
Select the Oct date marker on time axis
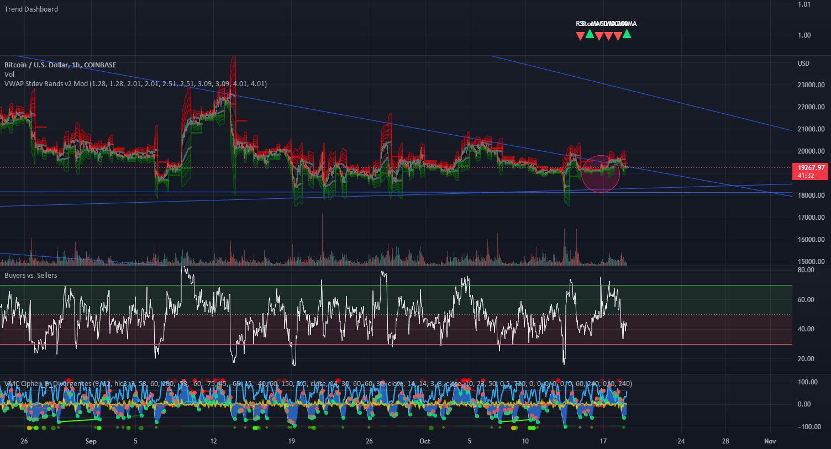click(x=425, y=441)
